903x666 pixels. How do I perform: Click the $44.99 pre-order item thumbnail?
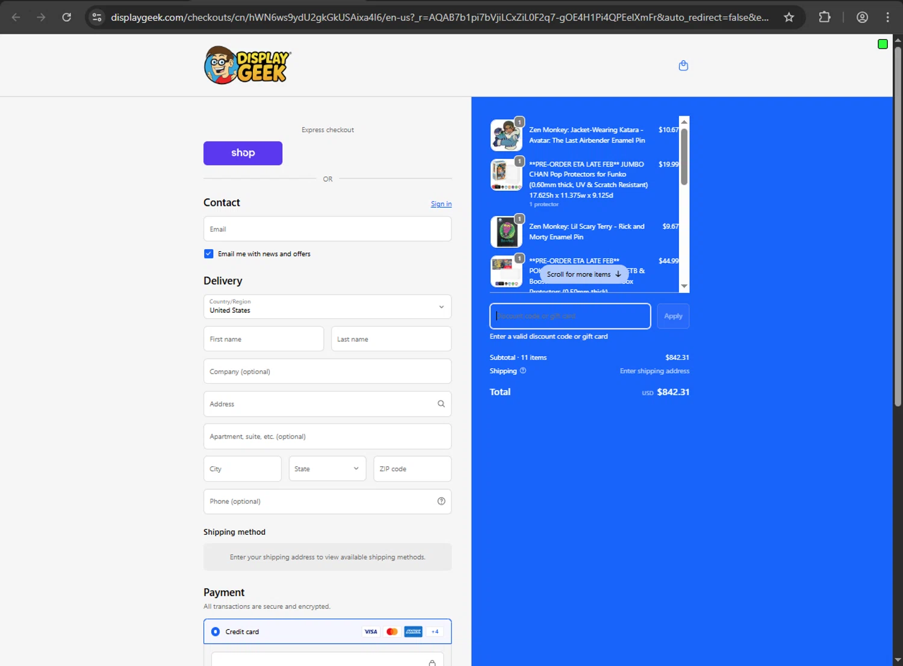click(x=506, y=271)
